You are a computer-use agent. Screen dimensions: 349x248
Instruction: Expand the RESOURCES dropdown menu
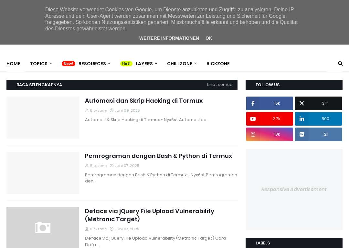95,64
